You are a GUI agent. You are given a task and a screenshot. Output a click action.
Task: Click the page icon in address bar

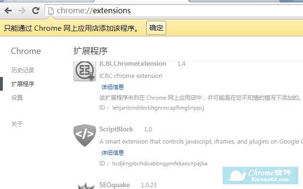point(51,10)
